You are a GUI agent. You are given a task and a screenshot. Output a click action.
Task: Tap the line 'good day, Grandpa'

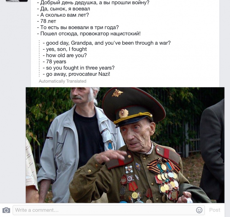107,43
